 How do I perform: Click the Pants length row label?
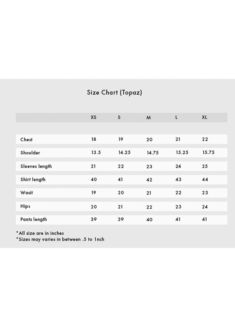tap(34, 219)
